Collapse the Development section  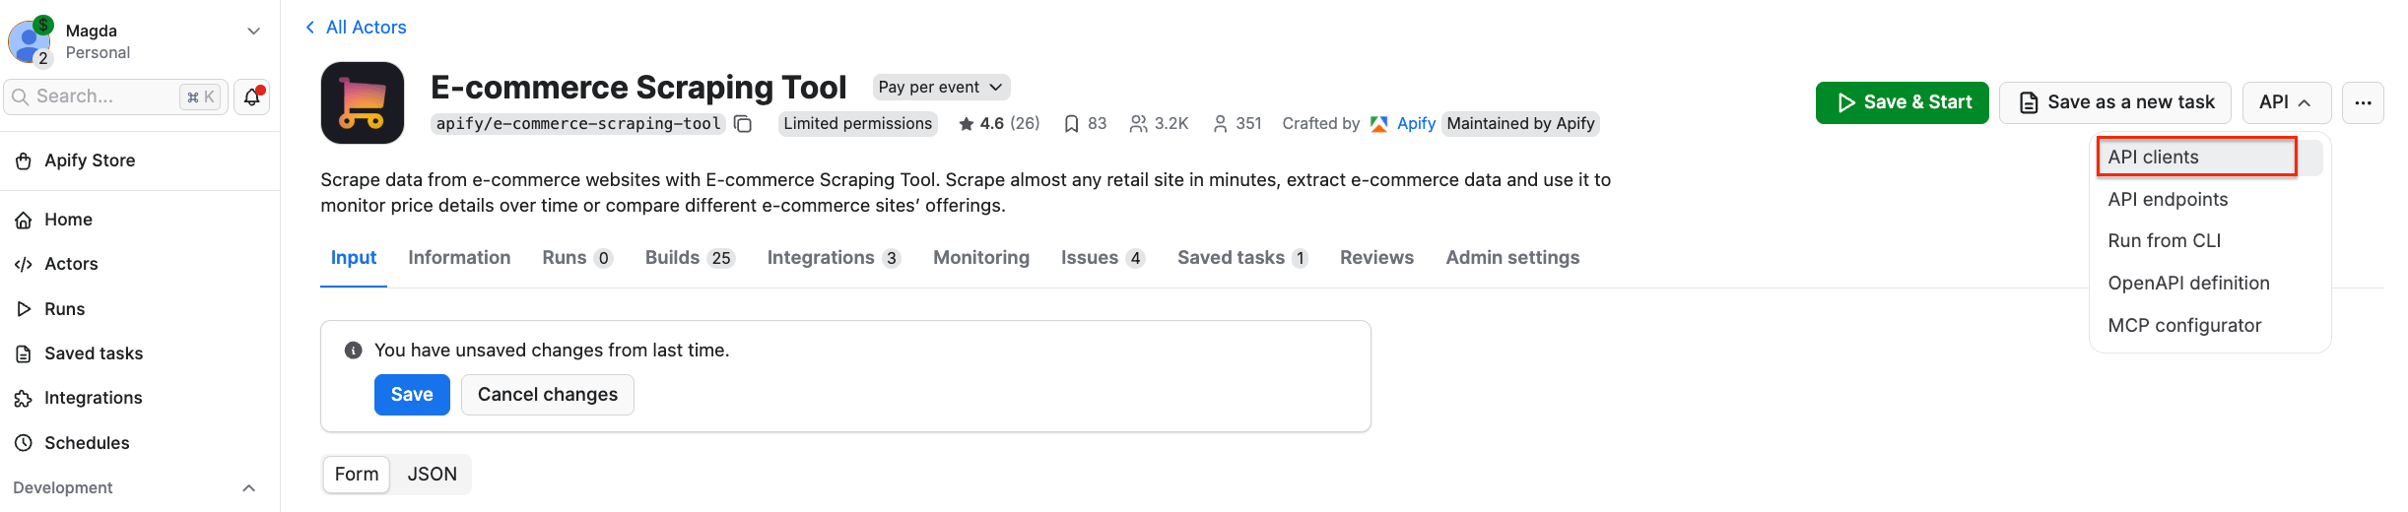coord(248,488)
